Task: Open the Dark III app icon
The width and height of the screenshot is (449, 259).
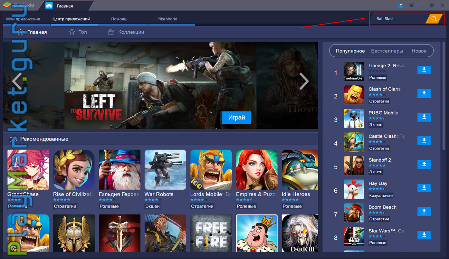Action: click(300, 233)
